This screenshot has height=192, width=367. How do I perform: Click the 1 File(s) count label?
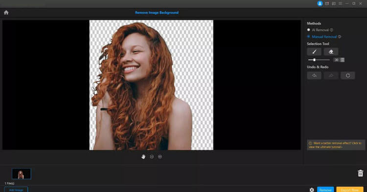pyautogui.click(x=9, y=183)
